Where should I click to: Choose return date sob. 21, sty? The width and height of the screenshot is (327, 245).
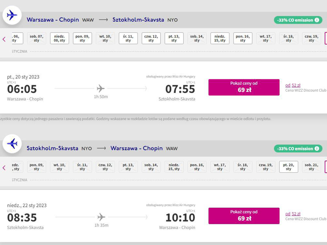pos(311,167)
